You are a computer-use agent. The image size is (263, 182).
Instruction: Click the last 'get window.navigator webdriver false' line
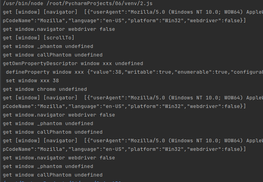pyautogui.click(x=59, y=158)
